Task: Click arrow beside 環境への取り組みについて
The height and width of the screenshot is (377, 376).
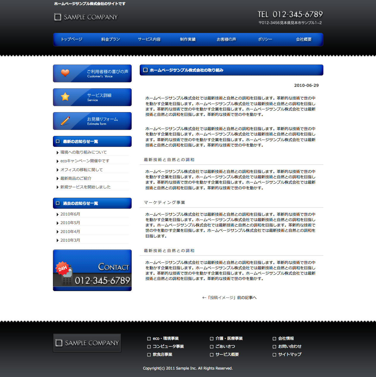Action: coord(58,153)
